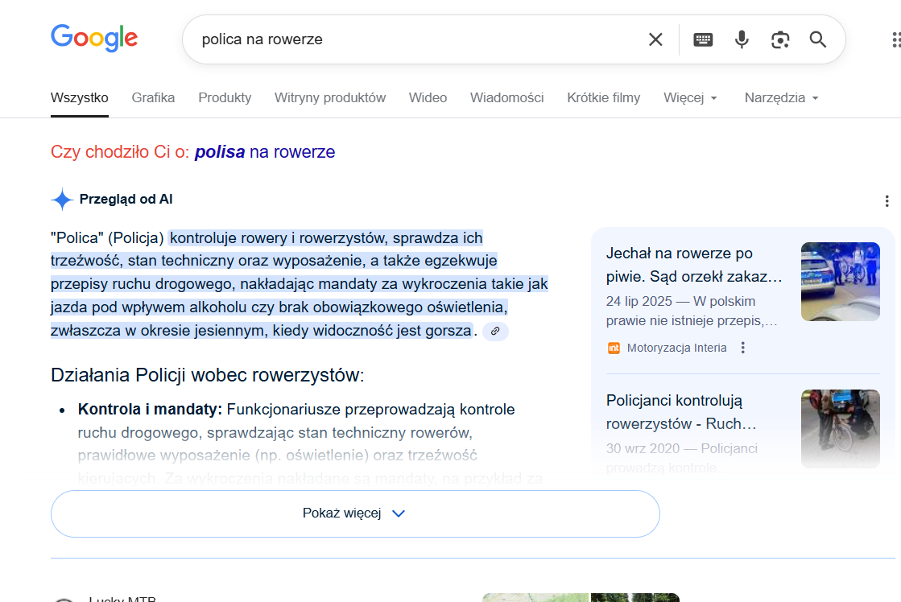Viewport: 901px width, 602px height.
Task: Click the link chip after AI summary paragraph
Action: pyautogui.click(x=495, y=332)
